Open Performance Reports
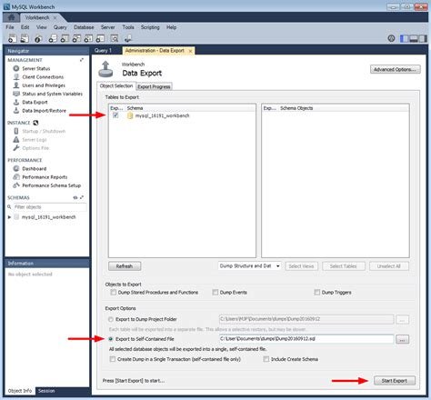 [x=45, y=177]
